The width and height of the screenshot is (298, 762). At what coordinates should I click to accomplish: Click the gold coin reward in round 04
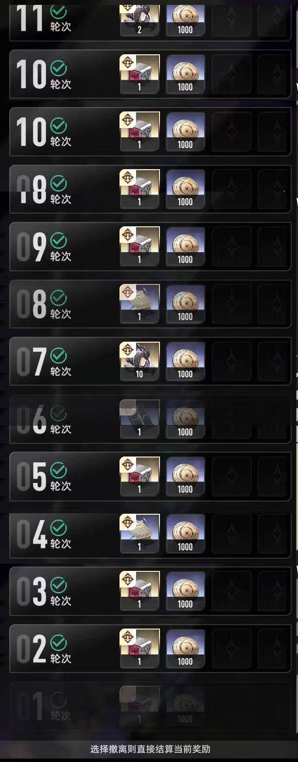pos(185,534)
